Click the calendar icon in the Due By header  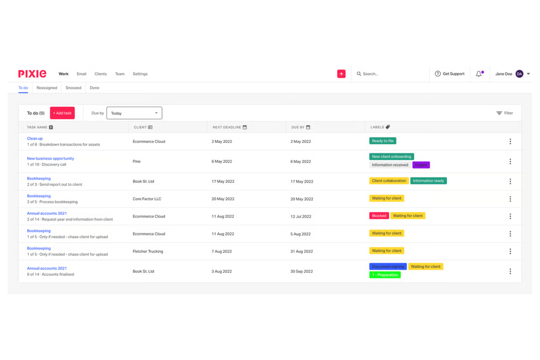pyautogui.click(x=309, y=127)
